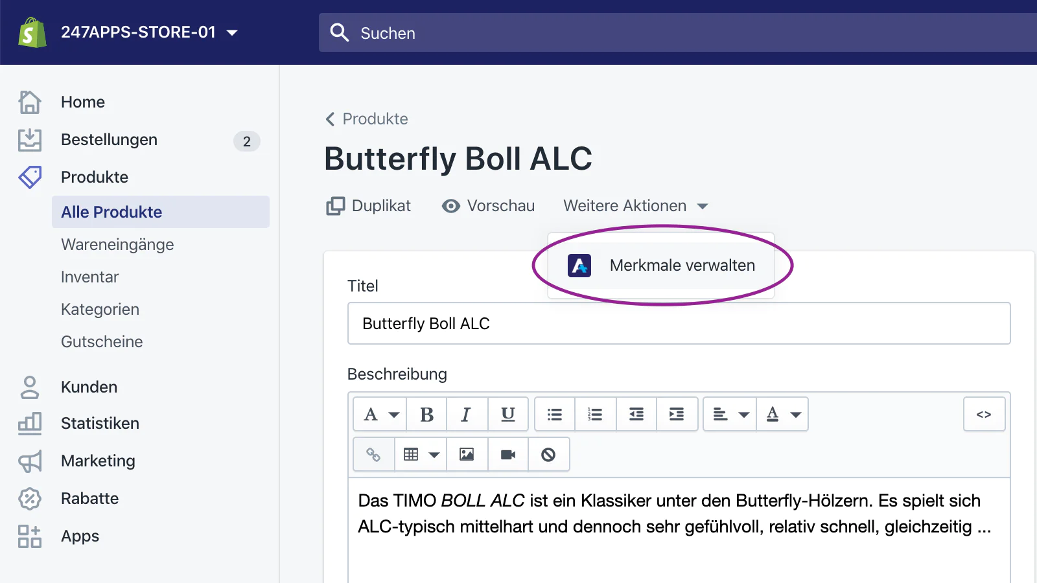The height and width of the screenshot is (583, 1037).
Task: Click the Produkte tag icon
Action: tap(30, 177)
